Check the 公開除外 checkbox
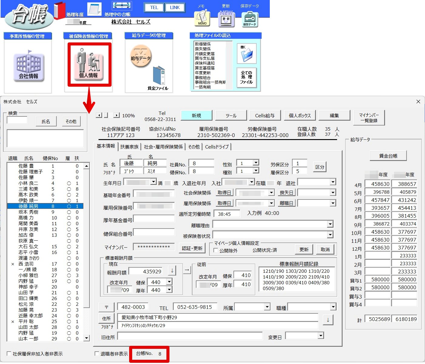425x364 pixels. [216, 250]
